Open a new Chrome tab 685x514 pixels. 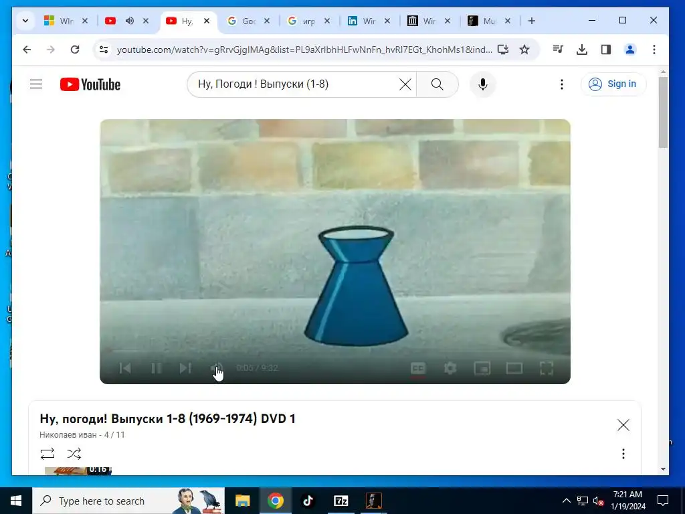[x=532, y=21]
